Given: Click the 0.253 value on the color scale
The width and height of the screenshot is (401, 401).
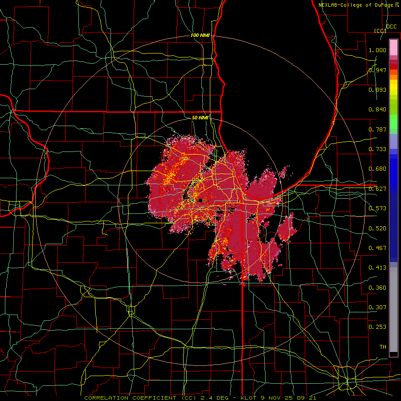Looking at the screenshot, I should (377, 327).
